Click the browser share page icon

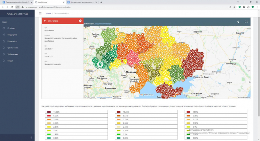(x=230, y=7)
